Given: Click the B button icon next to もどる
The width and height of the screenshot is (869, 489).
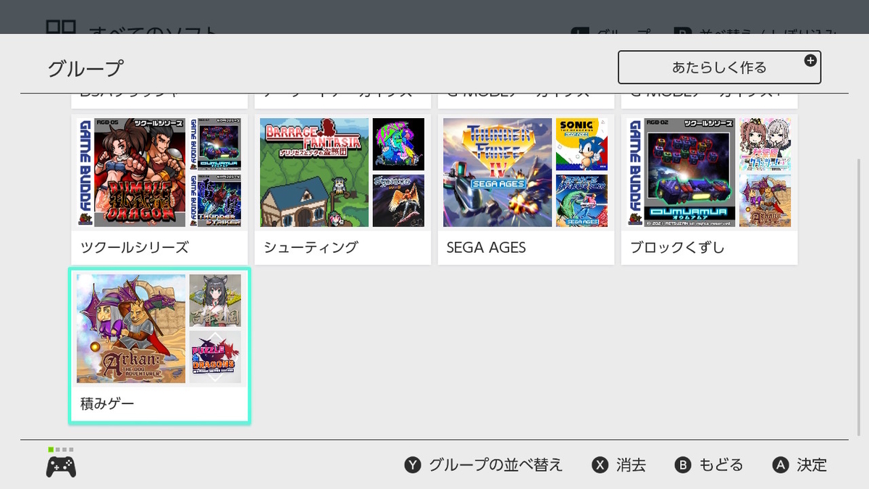Looking at the screenshot, I should (683, 465).
